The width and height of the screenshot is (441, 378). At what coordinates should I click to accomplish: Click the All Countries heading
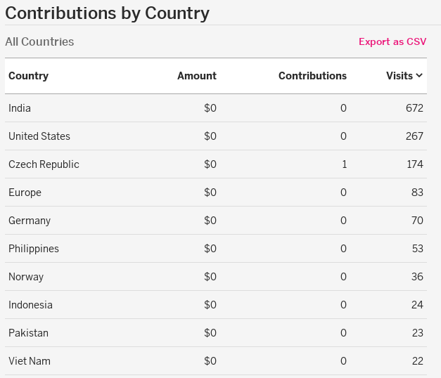tap(39, 41)
